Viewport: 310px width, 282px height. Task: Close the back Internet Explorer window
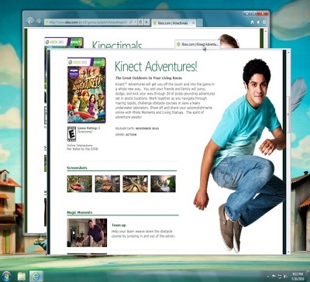pos(262,13)
